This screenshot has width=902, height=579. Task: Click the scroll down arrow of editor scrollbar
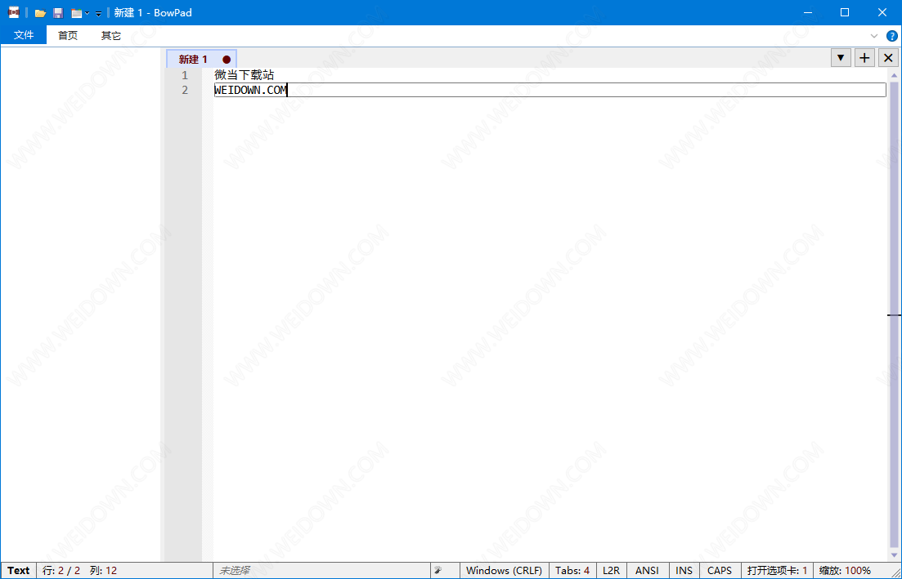(x=895, y=557)
